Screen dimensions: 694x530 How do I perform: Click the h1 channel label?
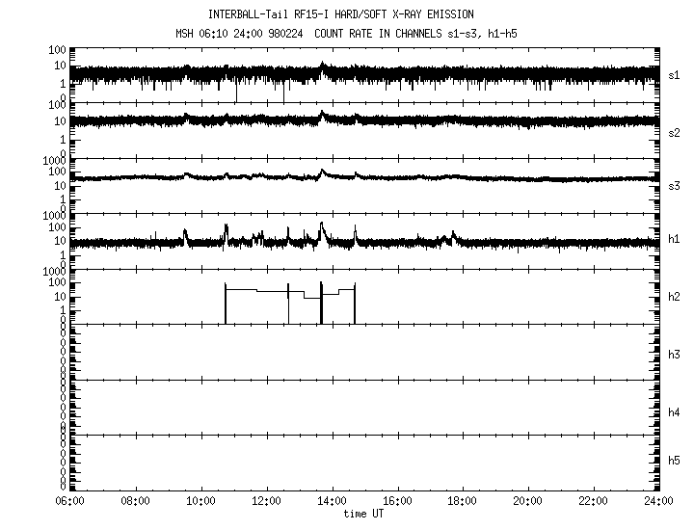[675, 239]
